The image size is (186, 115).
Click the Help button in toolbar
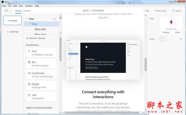[x=147, y=11]
